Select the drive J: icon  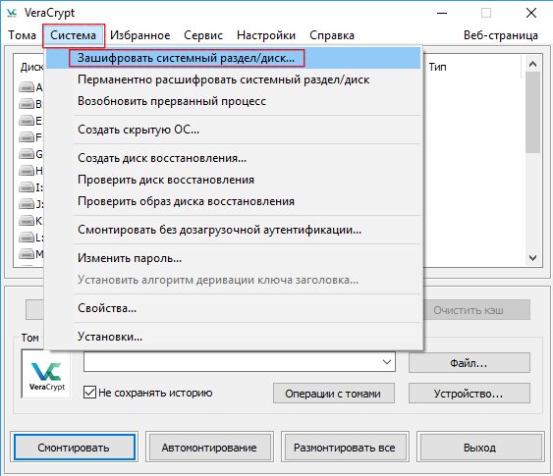pos(27,204)
